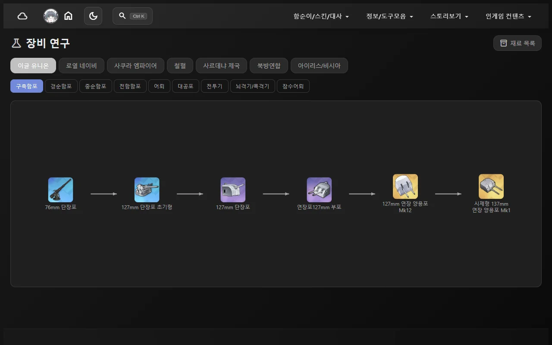
Task: Click the '장비 연구' page heading
Action: pyautogui.click(x=48, y=43)
